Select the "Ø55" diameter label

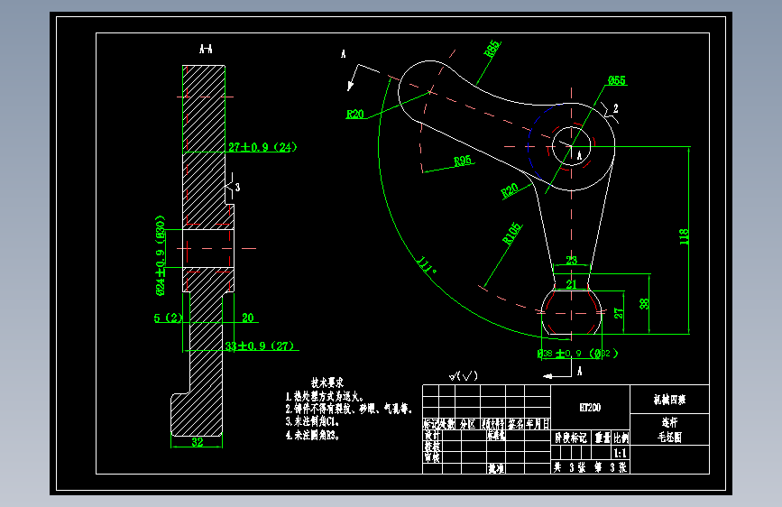[x=617, y=80]
